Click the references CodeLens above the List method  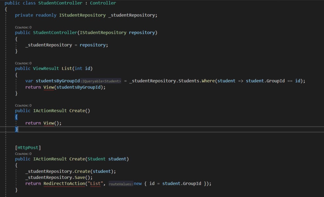click(23, 63)
